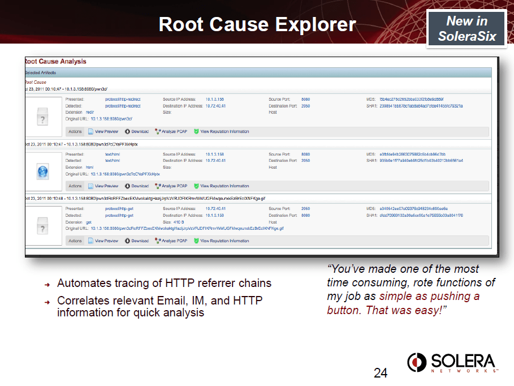This screenshot has width=514, height=386.
Task: Click Source IP 10.1.3.158 in redirect row
Action: [x=215, y=100]
